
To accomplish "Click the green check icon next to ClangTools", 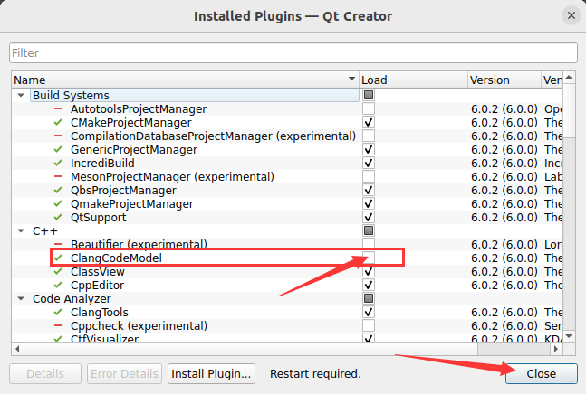I will coord(58,312).
